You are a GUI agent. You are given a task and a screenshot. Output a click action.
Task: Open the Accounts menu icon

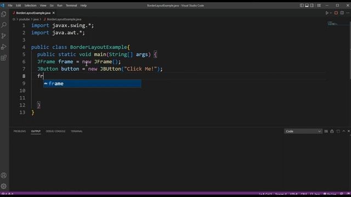pos(4,175)
